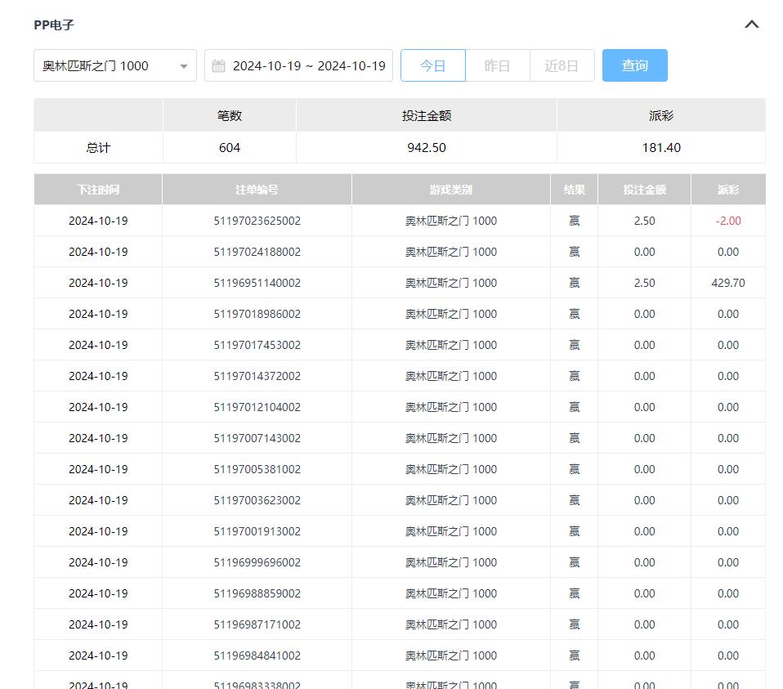Collapse the PP电子 section chevron
Screen dimensions: 783x689
coord(752,25)
